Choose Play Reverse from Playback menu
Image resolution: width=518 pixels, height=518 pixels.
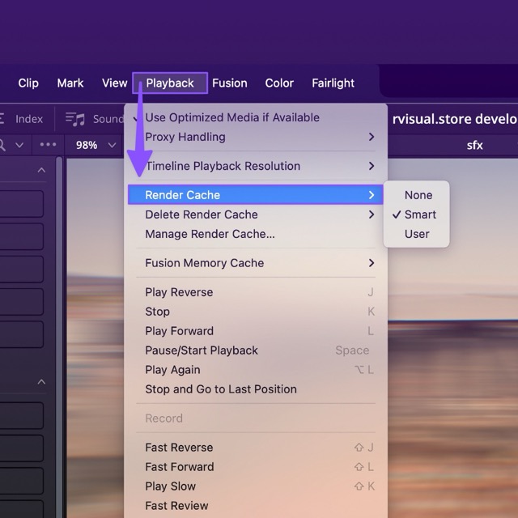179,292
